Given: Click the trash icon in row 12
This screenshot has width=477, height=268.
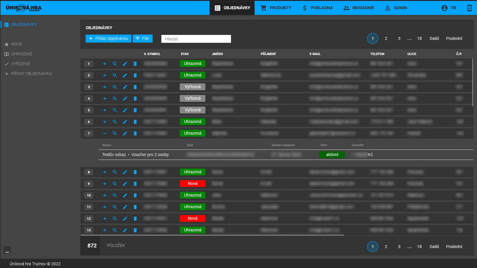Looking at the screenshot, I should point(135,219).
